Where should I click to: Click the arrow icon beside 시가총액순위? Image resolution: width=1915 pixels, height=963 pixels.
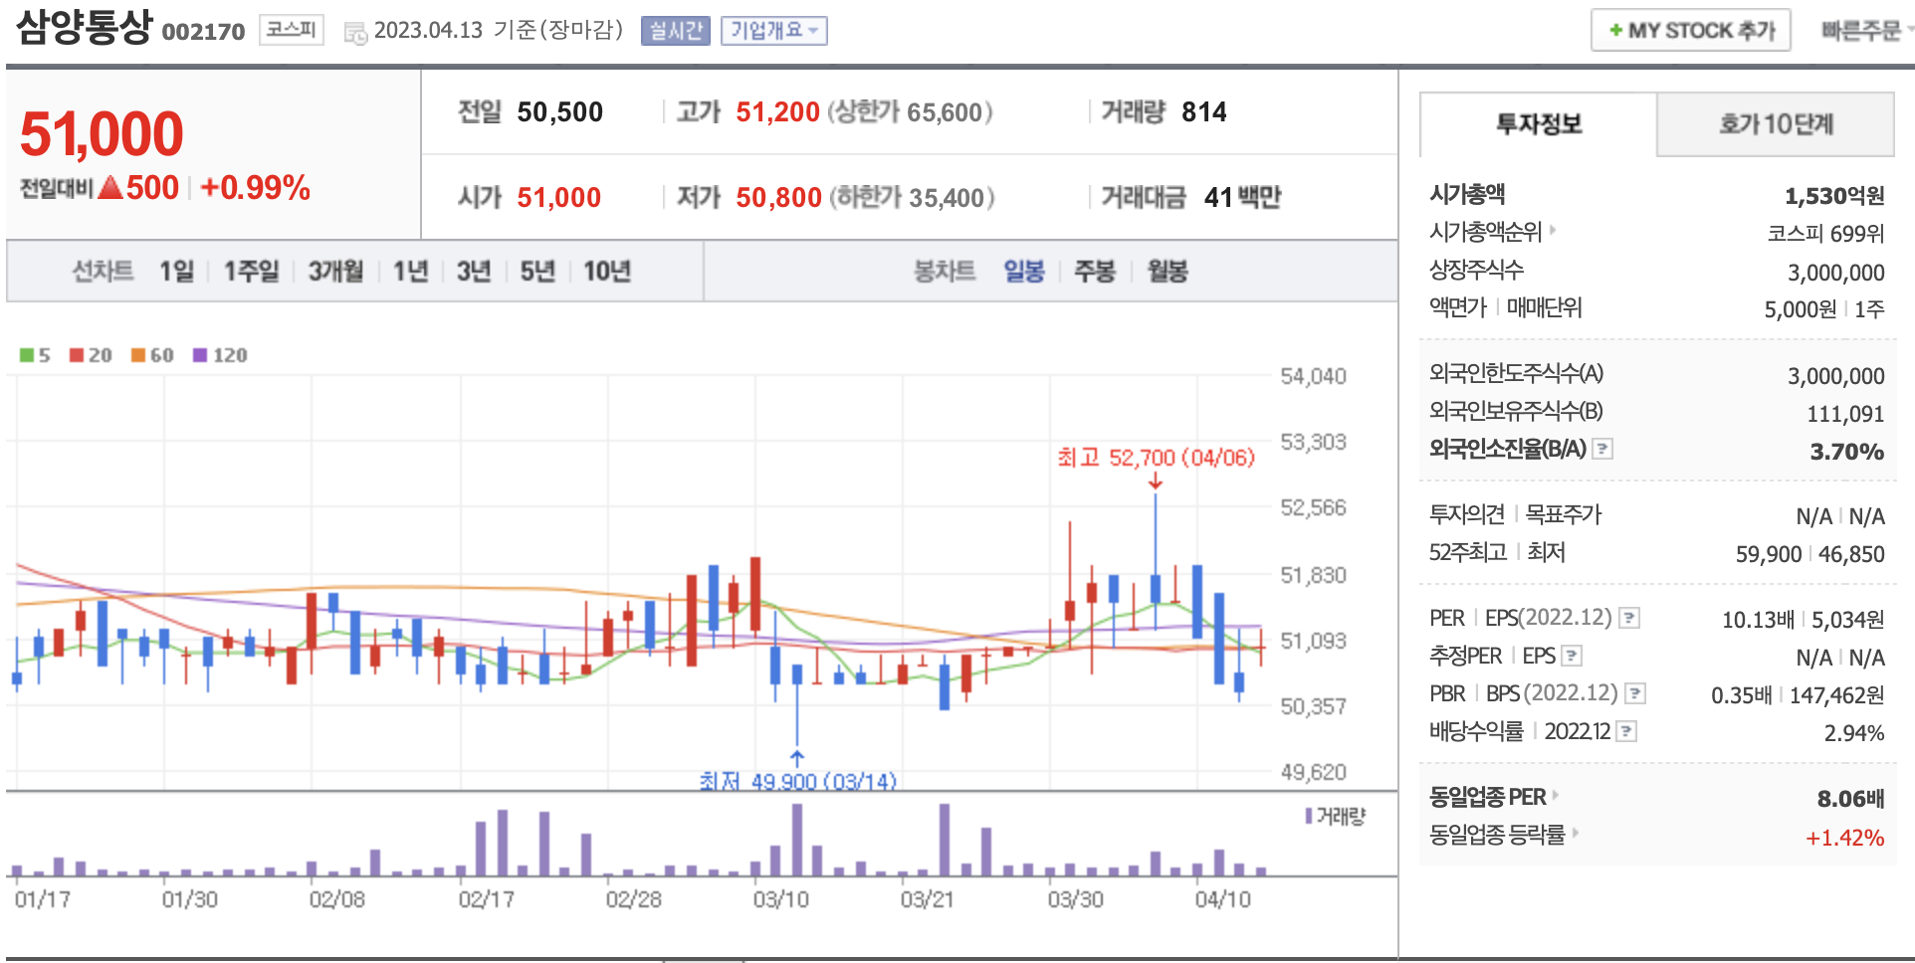coord(1553,231)
